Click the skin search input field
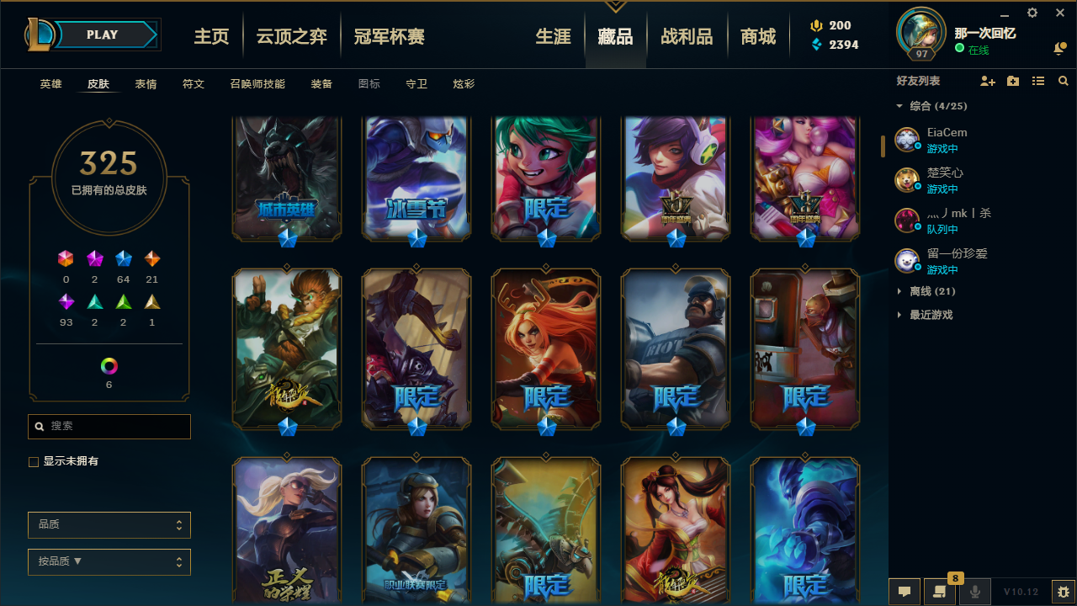1077x606 pixels. (x=109, y=427)
